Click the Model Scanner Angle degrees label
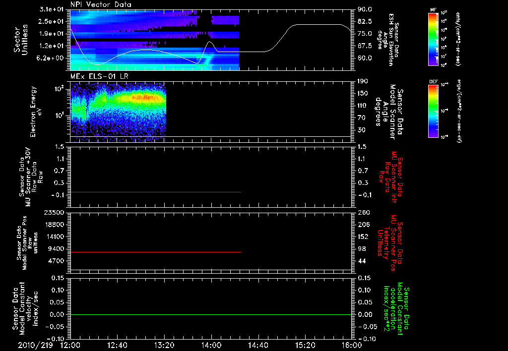Screen dimensions: 508x351 coord(389,112)
